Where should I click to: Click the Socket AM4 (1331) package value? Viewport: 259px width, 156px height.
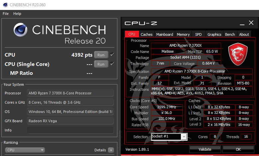tap(186, 57)
